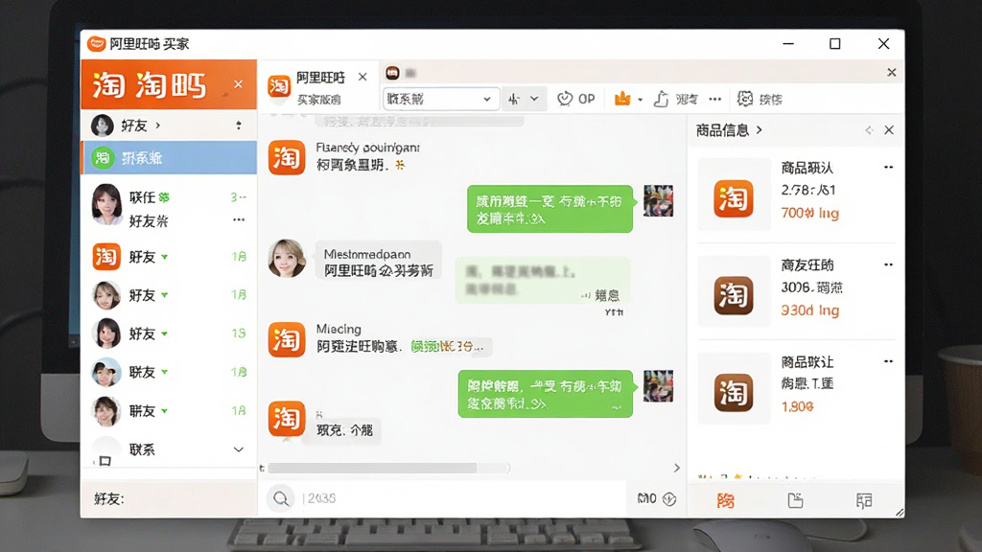
Task: Click the search magnifier icon below chat
Action: tap(281, 498)
